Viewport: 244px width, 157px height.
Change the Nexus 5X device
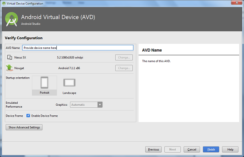coord(124,57)
